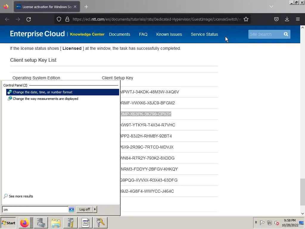
Task: Open the Firefox downloads panel
Action: (287, 19)
